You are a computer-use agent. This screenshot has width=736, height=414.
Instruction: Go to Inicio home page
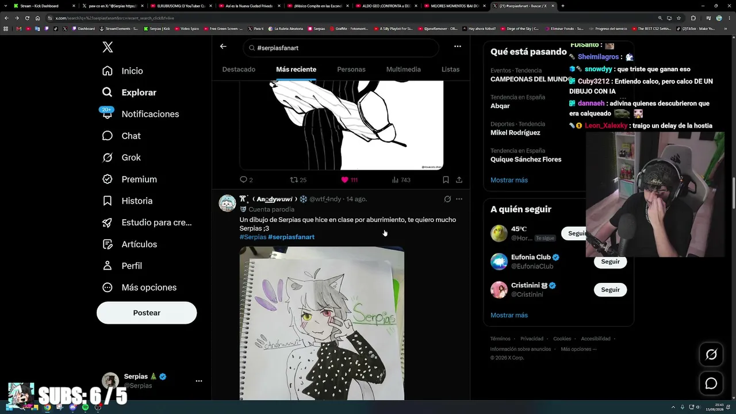122,71
